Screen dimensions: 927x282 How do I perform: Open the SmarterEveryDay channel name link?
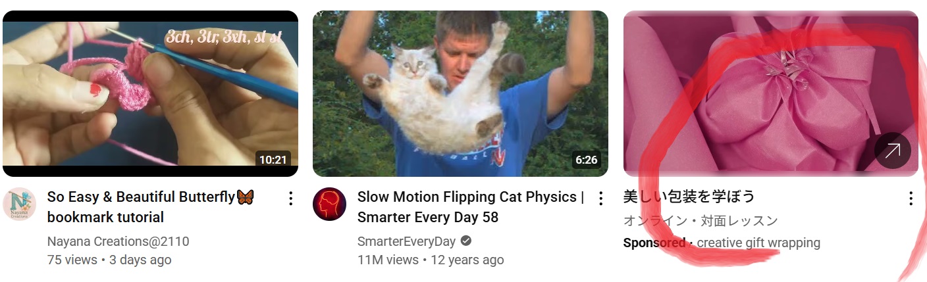click(x=406, y=241)
